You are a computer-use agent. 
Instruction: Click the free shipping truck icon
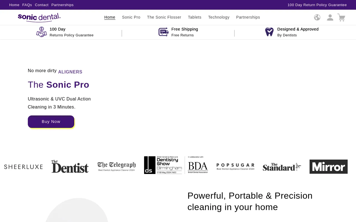pos(164,32)
